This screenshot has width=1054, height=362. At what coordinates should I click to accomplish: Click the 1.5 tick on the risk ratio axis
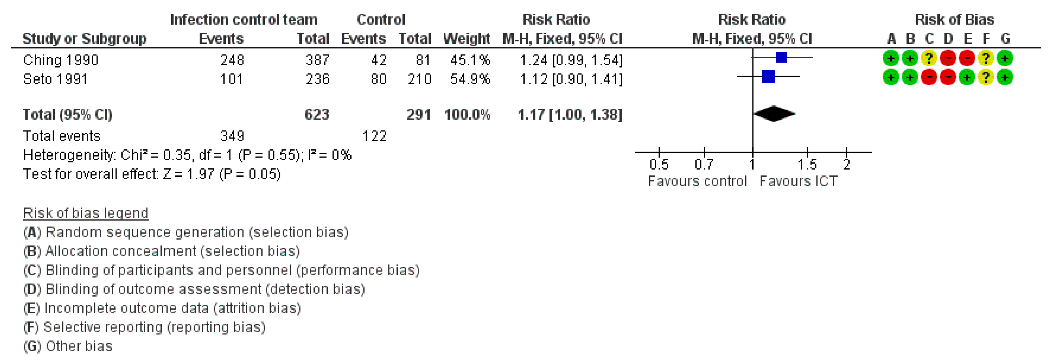pos(807,164)
